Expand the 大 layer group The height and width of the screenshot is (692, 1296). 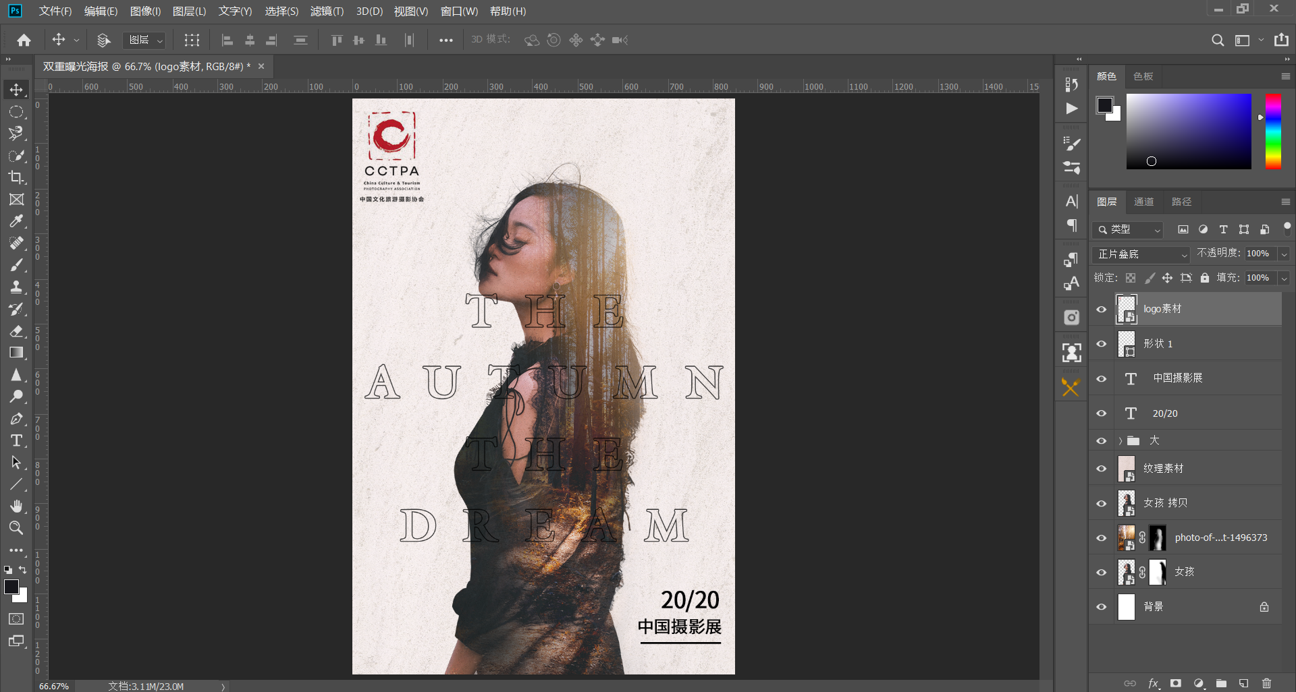(x=1120, y=440)
